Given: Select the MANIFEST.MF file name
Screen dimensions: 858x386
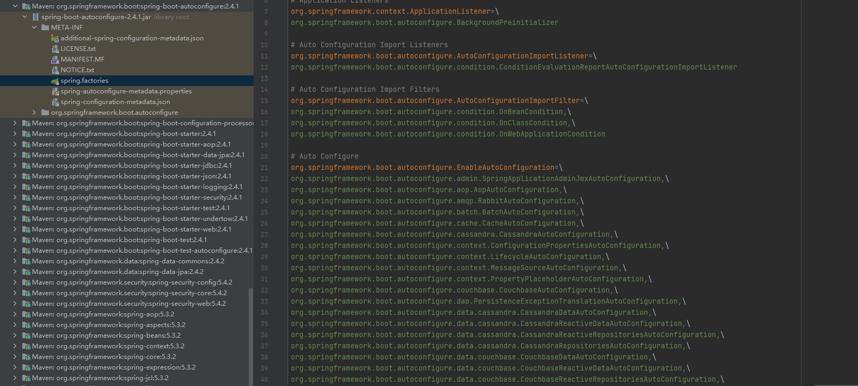Looking at the screenshot, I should [82, 59].
